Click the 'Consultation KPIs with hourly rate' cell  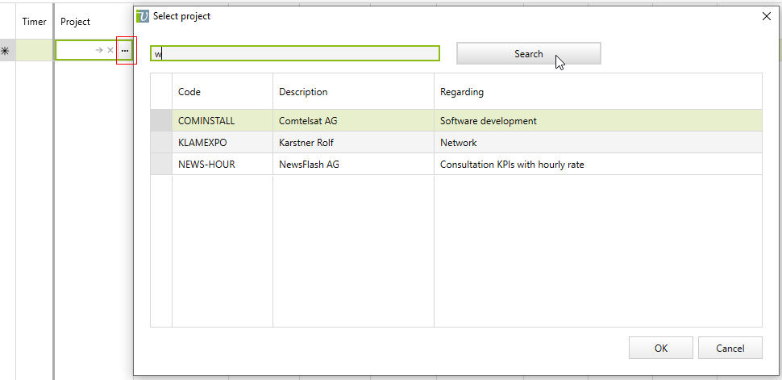(x=512, y=165)
